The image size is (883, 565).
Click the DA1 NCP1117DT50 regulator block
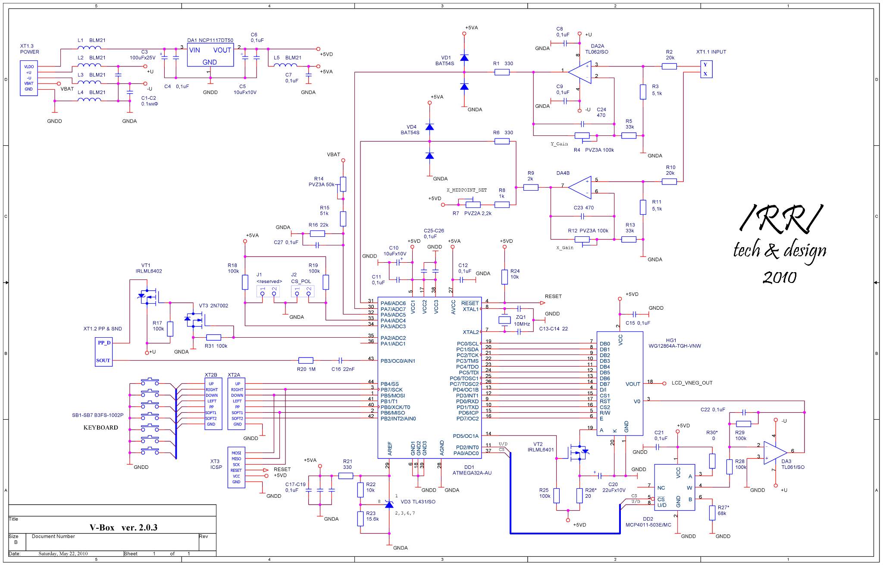point(210,55)
